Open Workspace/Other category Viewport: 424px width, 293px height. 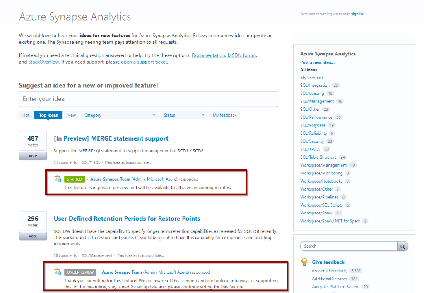316,189
